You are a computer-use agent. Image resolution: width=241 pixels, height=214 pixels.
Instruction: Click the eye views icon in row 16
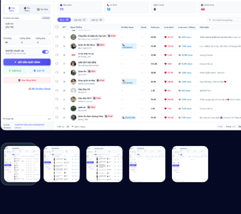click(x=179, y=55)
